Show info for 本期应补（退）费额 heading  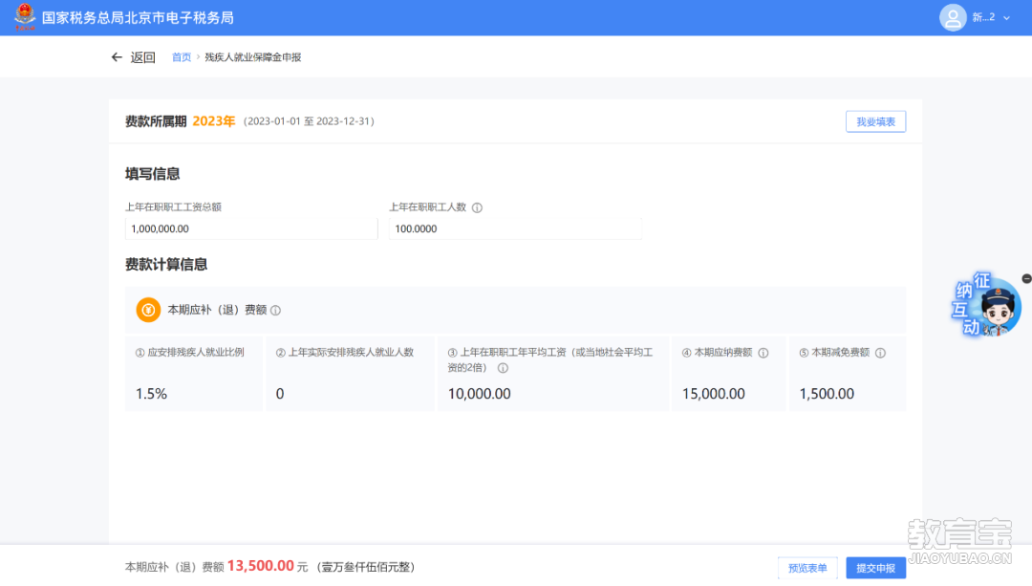pyautogui.click(x=276, y=310)
